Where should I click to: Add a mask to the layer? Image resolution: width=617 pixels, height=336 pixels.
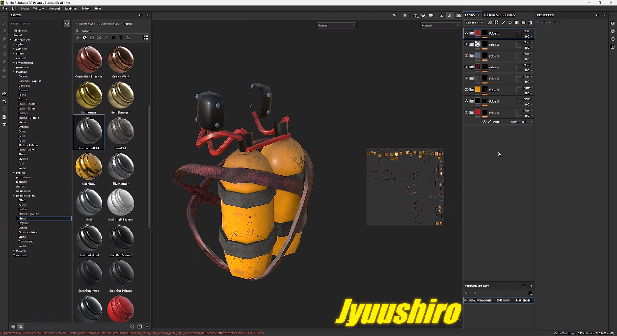point(496,23)
